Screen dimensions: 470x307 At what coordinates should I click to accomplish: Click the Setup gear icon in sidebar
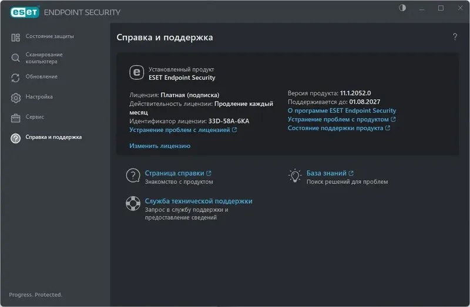click(16, 97)
